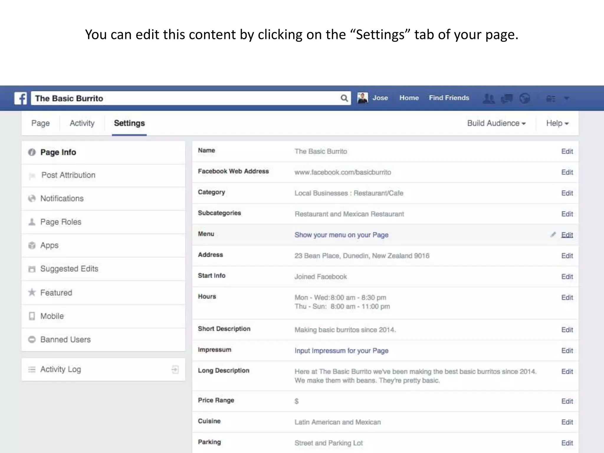Click 'Latin American and Mexican' cuisine text
The height and width of the screenshot is (453, 604).
(338, 422)
